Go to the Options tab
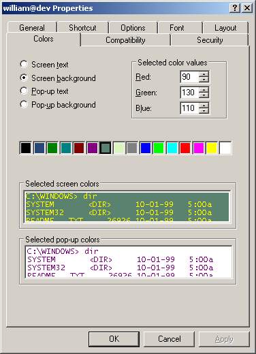The height and width of the screenshot is (354, 256). click(133, 28)
